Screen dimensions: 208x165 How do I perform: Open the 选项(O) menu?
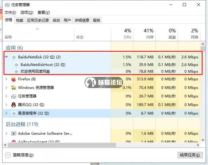click(x=27, y=13)
